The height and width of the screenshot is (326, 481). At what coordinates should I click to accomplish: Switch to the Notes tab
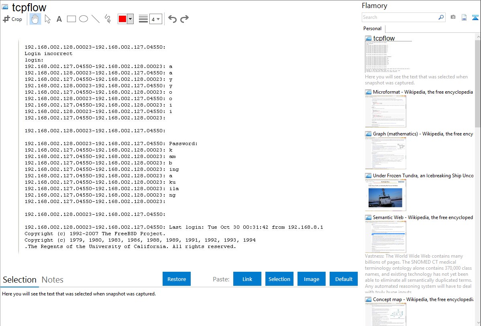pos(53,280)
